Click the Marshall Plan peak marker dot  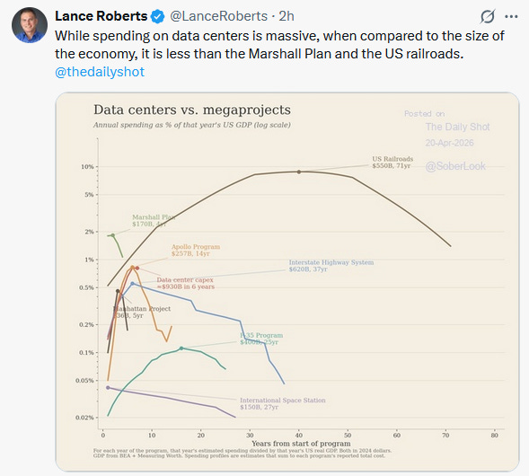(x=113, y=235)
